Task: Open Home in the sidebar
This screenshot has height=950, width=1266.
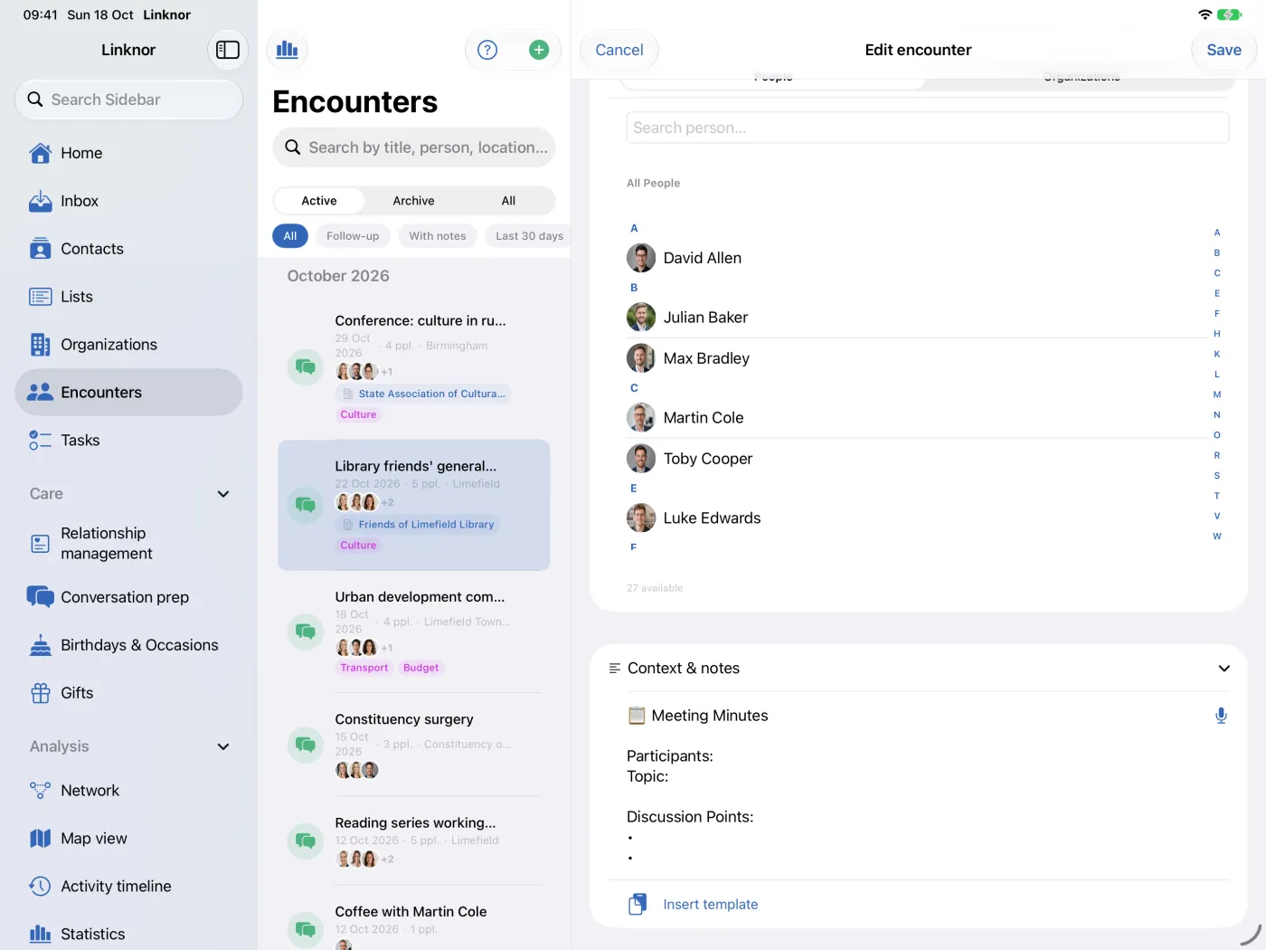Action: 128,153
